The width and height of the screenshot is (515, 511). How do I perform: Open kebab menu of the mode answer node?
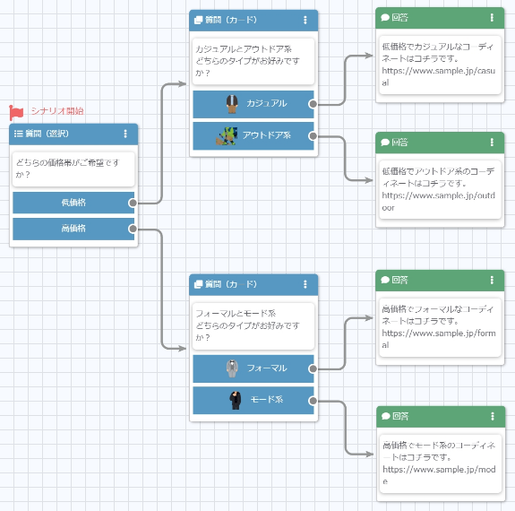point(493,416)
